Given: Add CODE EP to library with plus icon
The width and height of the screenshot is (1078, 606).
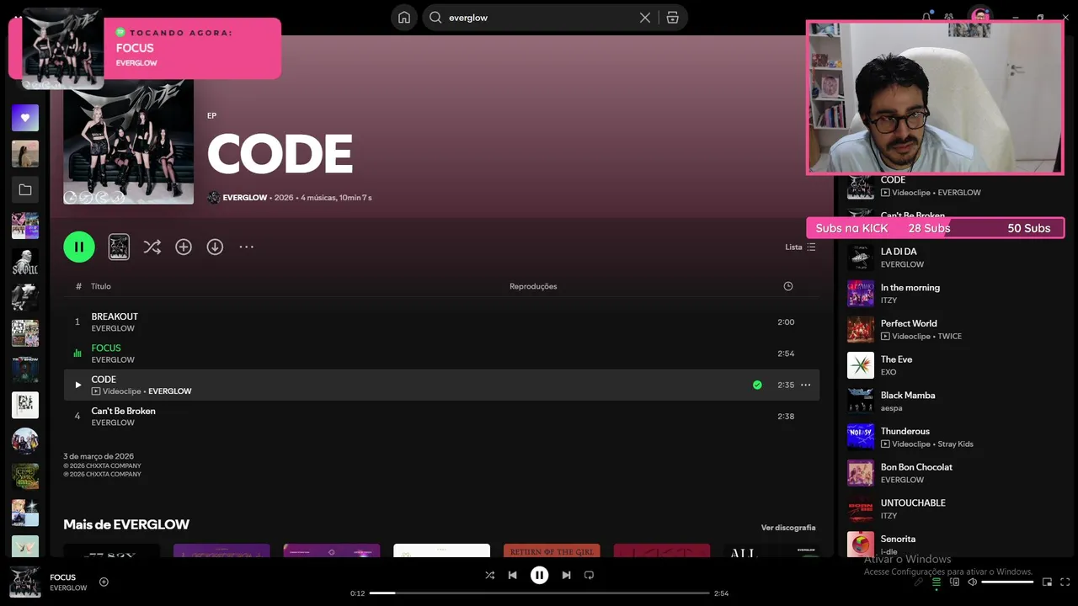Looking at the screenshot, I should pyautogui.click(x=184, y=247).
